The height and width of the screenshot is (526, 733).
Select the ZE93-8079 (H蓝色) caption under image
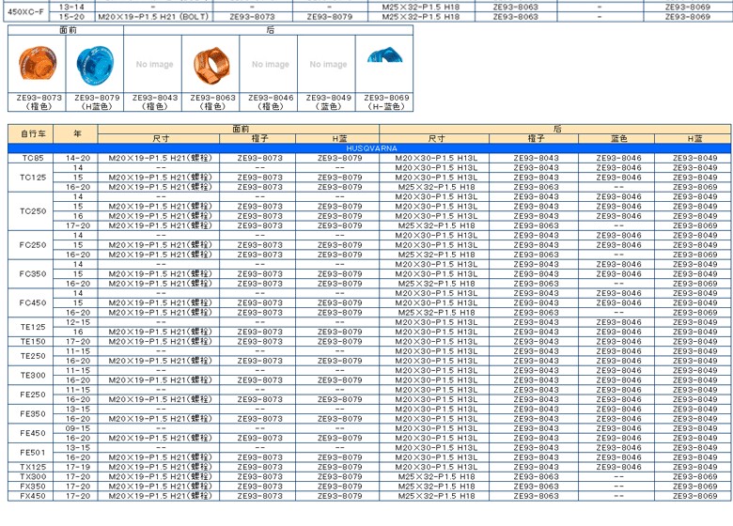pos(97,101)
